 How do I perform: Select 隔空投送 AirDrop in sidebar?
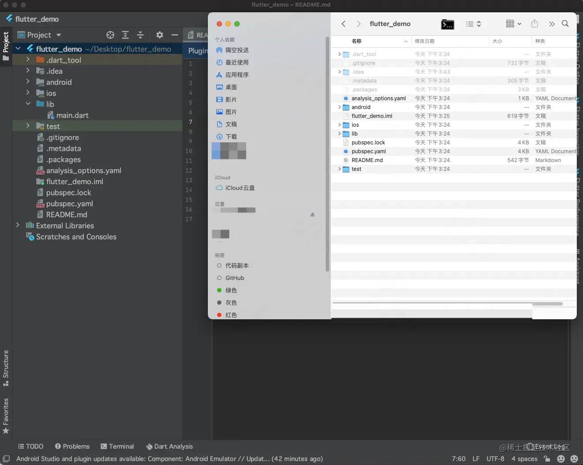point(233,50)
